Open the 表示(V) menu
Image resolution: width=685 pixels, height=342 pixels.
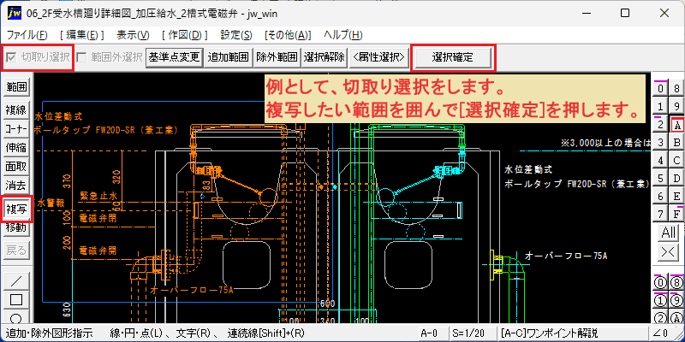pos(133,35)
